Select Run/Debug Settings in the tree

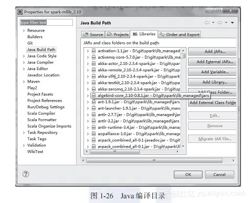pyautogui.click(x=46, y=107)
